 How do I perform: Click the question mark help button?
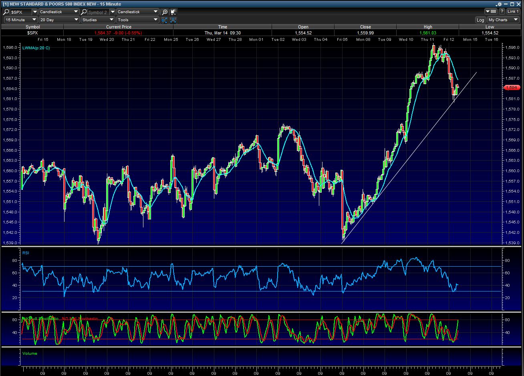pyautogui.click(x=502, y=12)
